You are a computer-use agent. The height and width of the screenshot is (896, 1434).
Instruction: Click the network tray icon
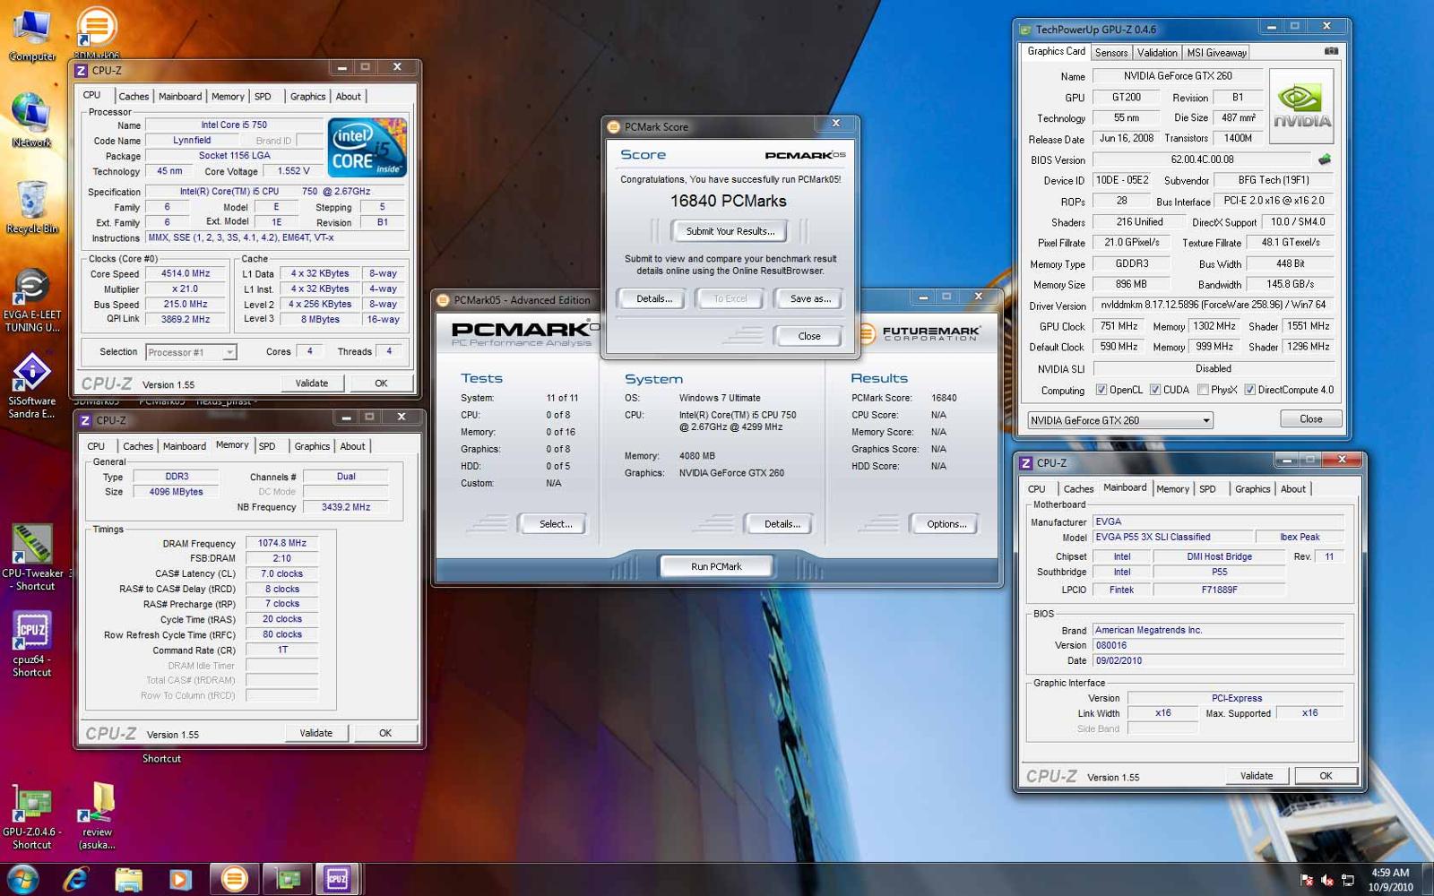1347,880
